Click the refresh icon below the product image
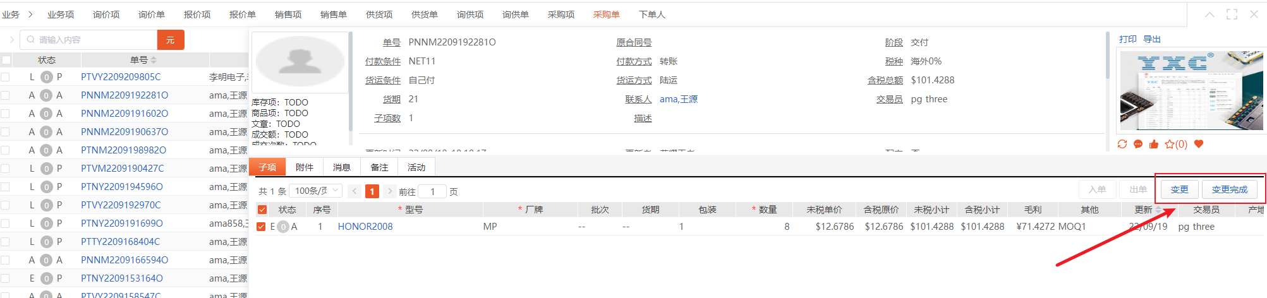Screen dimensions: 1267x298 (1122, 144)
